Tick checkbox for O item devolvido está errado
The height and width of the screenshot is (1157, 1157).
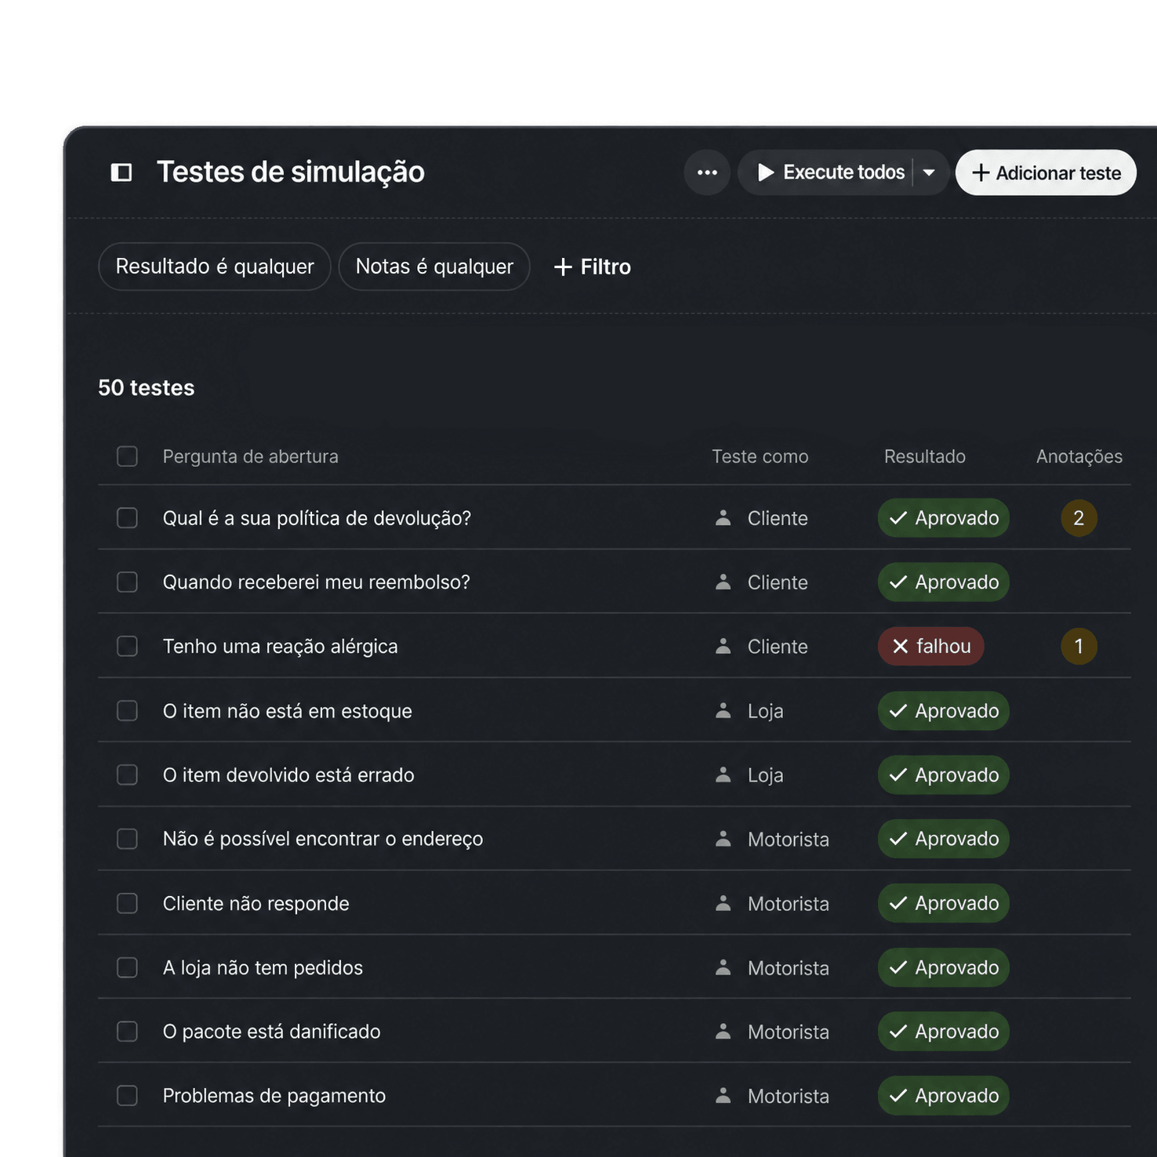(x=127, y=775)
